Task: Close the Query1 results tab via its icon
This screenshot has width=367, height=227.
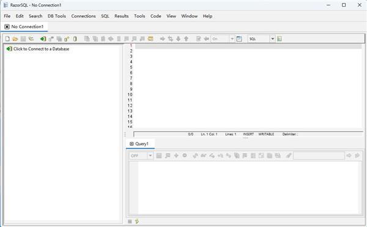Action: (x=132, y=144)
